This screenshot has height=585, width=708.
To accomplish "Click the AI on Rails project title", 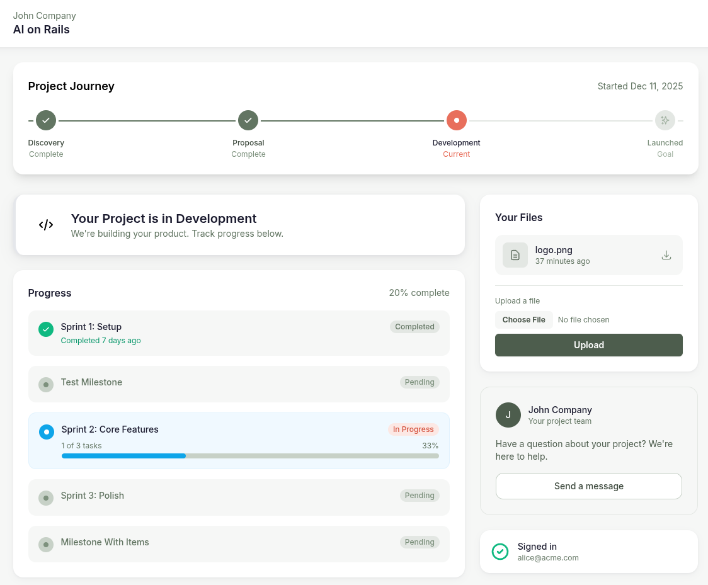I will click(42, 30).
